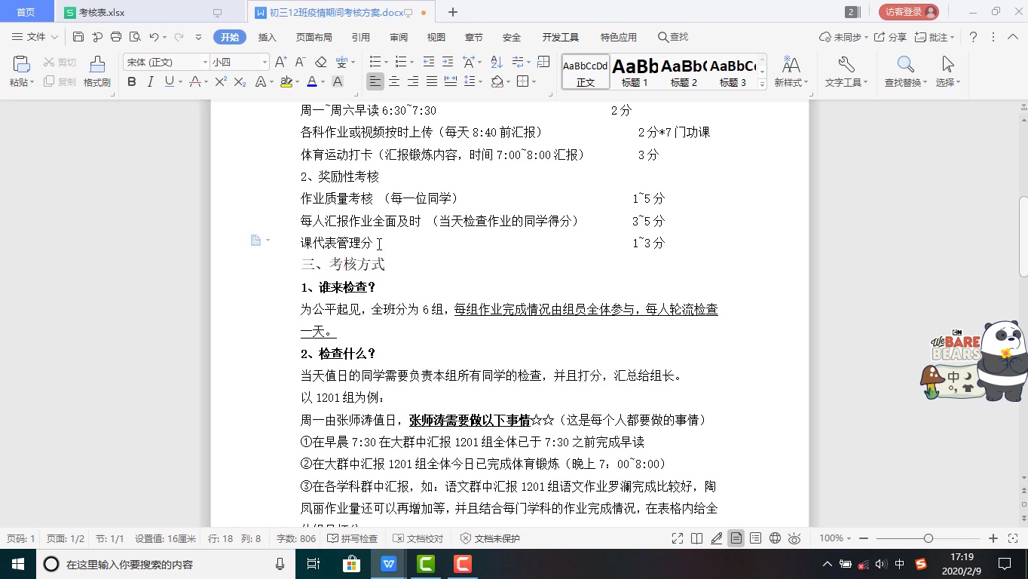This screenshot has width=1028, height=579.
Task: Open the 文件 menu dropdown
Action: tap(35, 37)
